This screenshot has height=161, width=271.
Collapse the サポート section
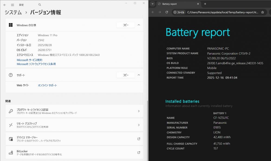[x=139, y=75]
